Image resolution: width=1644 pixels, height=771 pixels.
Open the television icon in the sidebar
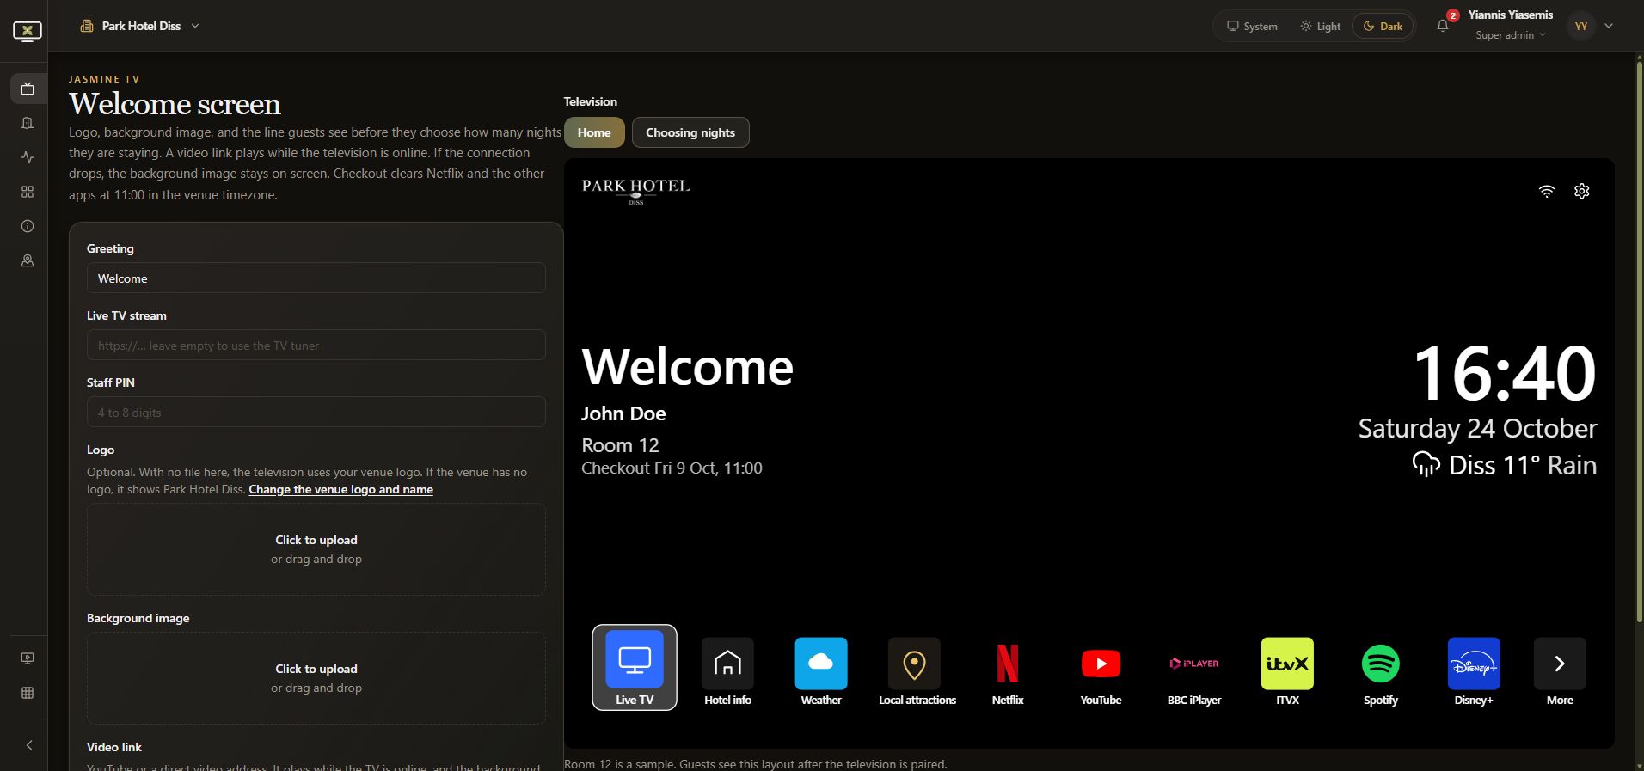tap(28, 89)
